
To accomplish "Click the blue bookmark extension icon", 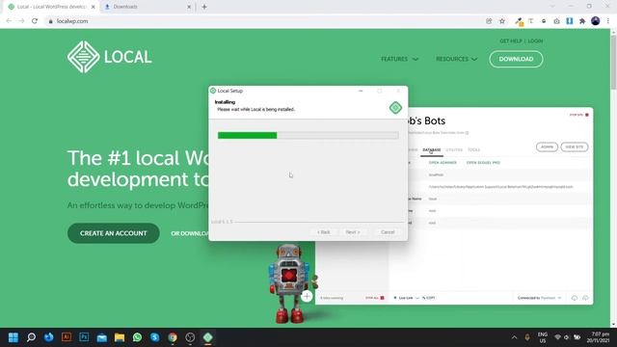I will (x=570, y=21).
